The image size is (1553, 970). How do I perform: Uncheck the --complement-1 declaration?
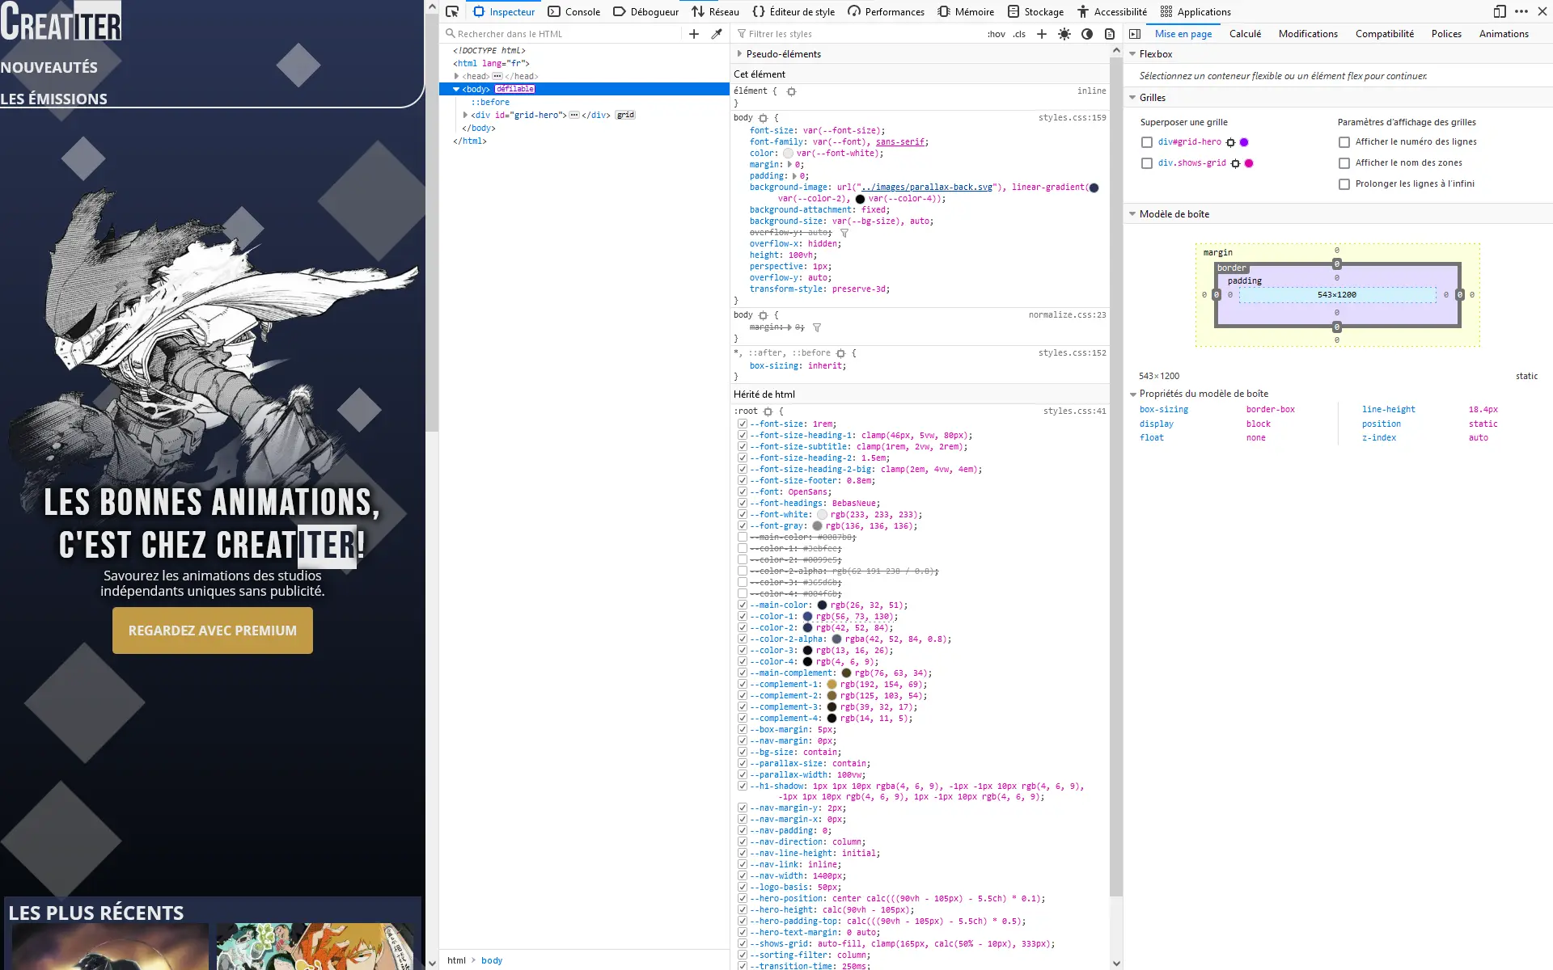tap(742, 684)
